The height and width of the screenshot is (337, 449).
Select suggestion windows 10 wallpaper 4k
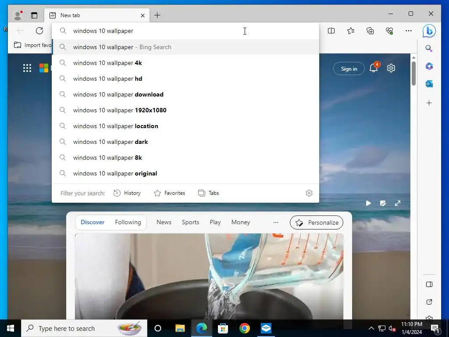[185, 63]
